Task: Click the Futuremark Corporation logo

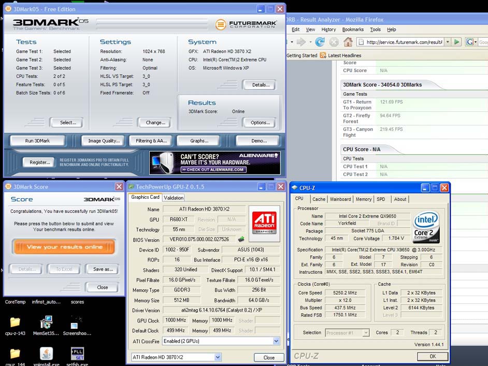Action: point(246,24)
